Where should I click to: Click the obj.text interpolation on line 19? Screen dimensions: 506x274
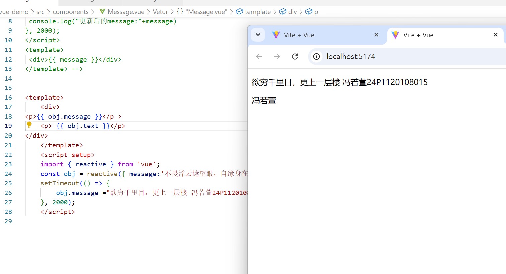83,126
